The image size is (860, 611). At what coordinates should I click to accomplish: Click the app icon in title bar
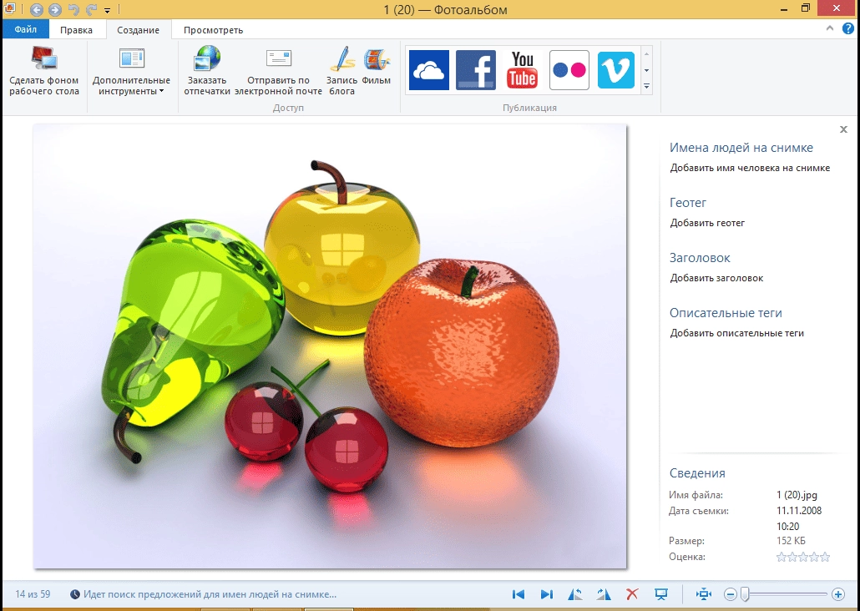click(x=9, y=8)
